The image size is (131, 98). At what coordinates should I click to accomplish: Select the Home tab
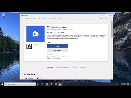(27, 19)
